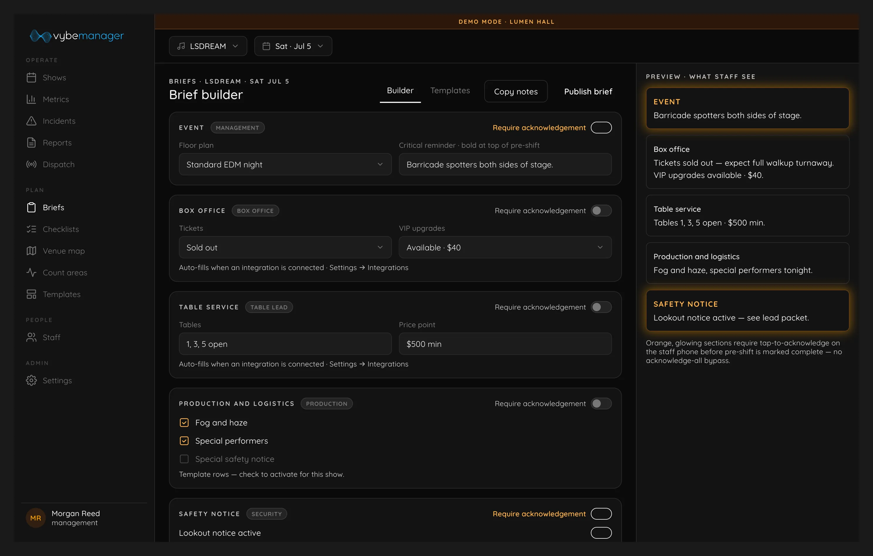
Task: Click the TABLE LEAD role tag
Action: point(269,307)
